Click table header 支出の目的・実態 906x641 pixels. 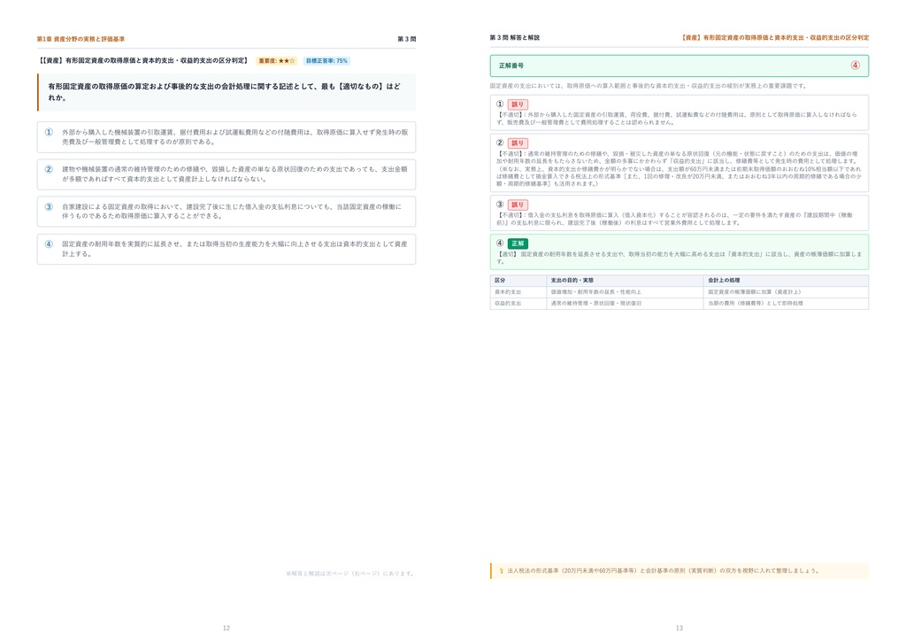coord(626,281)
